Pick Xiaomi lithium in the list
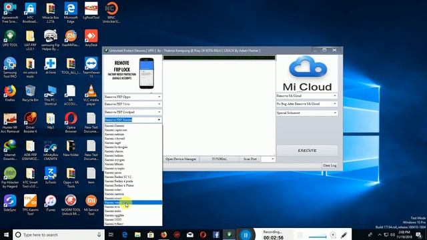This screenshot has width=427, height=240. [133, 164]
